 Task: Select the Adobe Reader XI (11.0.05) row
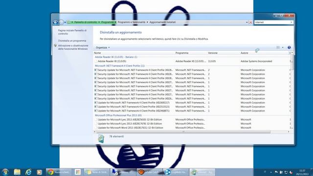(x=192, y=61)
